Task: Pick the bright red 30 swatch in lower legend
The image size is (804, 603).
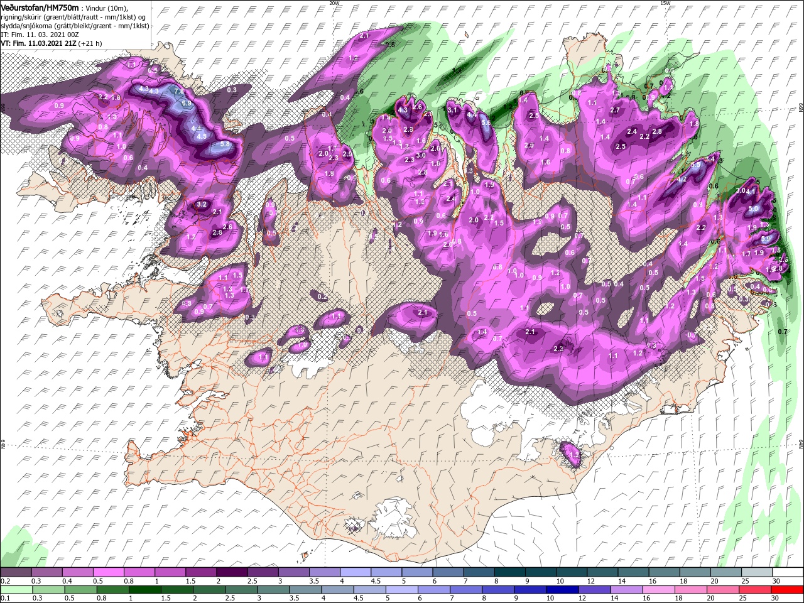Action: tap(788, 590)
